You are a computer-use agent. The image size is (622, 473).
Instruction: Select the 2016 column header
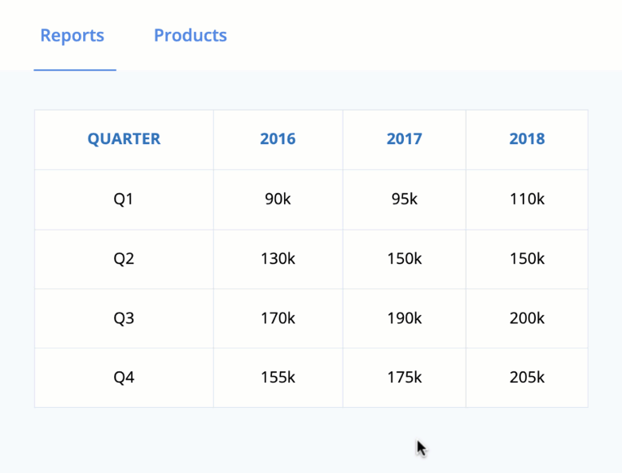(278, 139)
